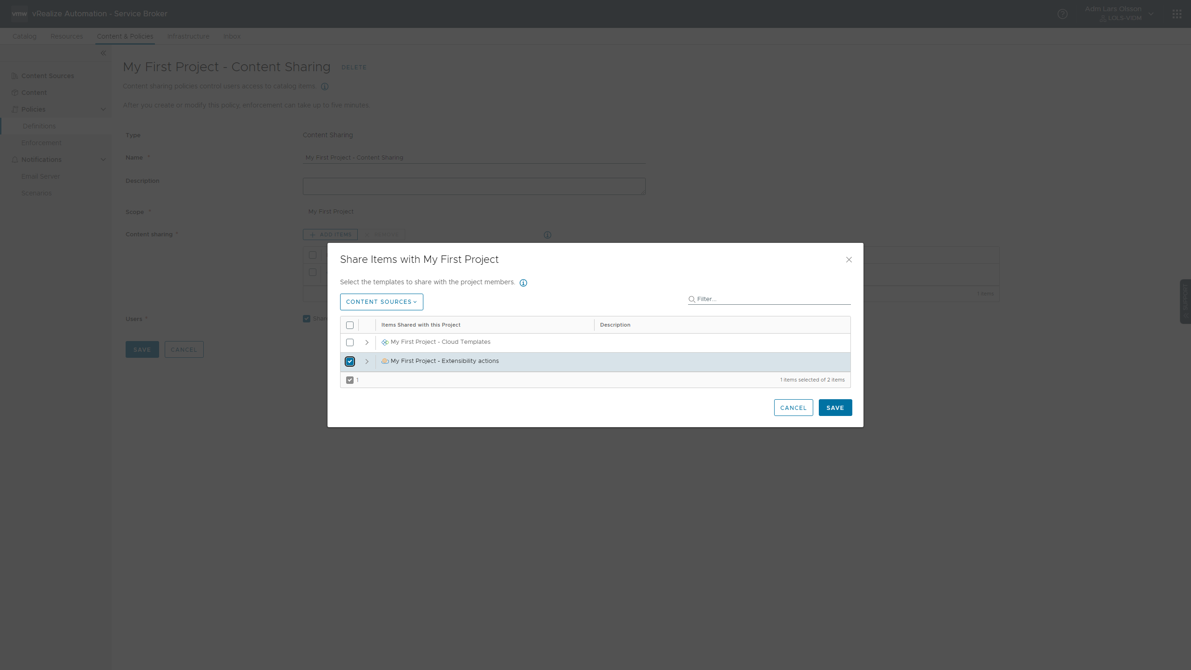Click the organization icon beside LOLS-VIDM
Screen dimensions: 1191x670
click(x=1103, y=19)
